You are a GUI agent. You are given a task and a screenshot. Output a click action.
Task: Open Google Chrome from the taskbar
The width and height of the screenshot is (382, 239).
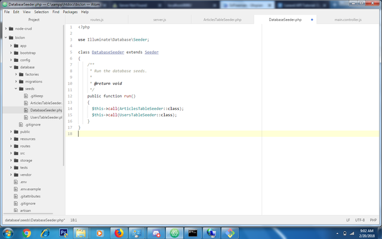click(x=26, y=233)
